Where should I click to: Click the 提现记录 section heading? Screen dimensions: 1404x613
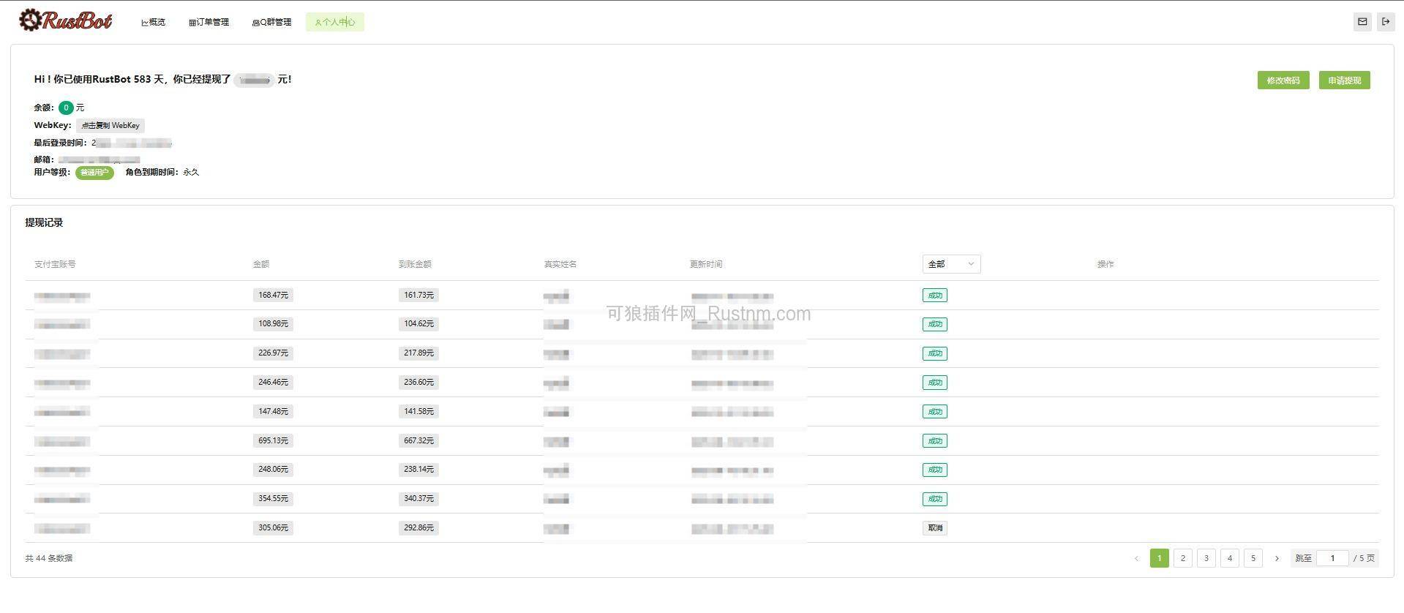(x=44, y=222)
